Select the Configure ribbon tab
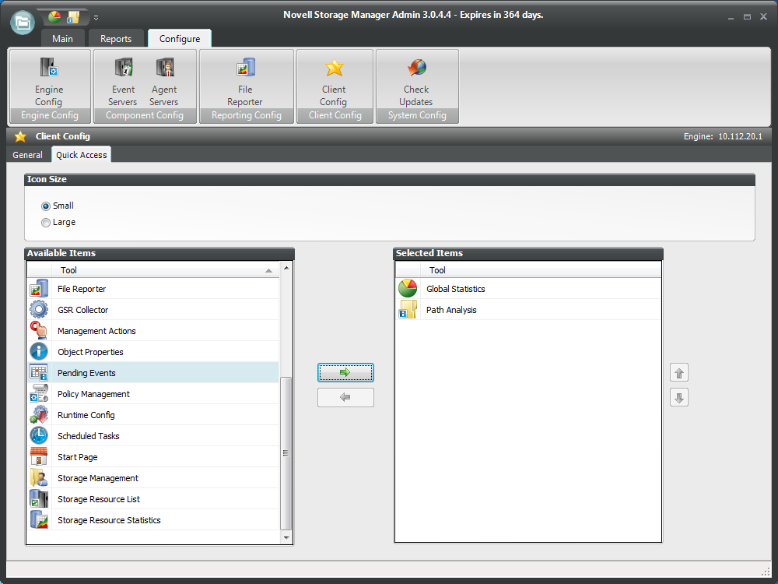This screenshot has width=778, height=584. (180, 39)
